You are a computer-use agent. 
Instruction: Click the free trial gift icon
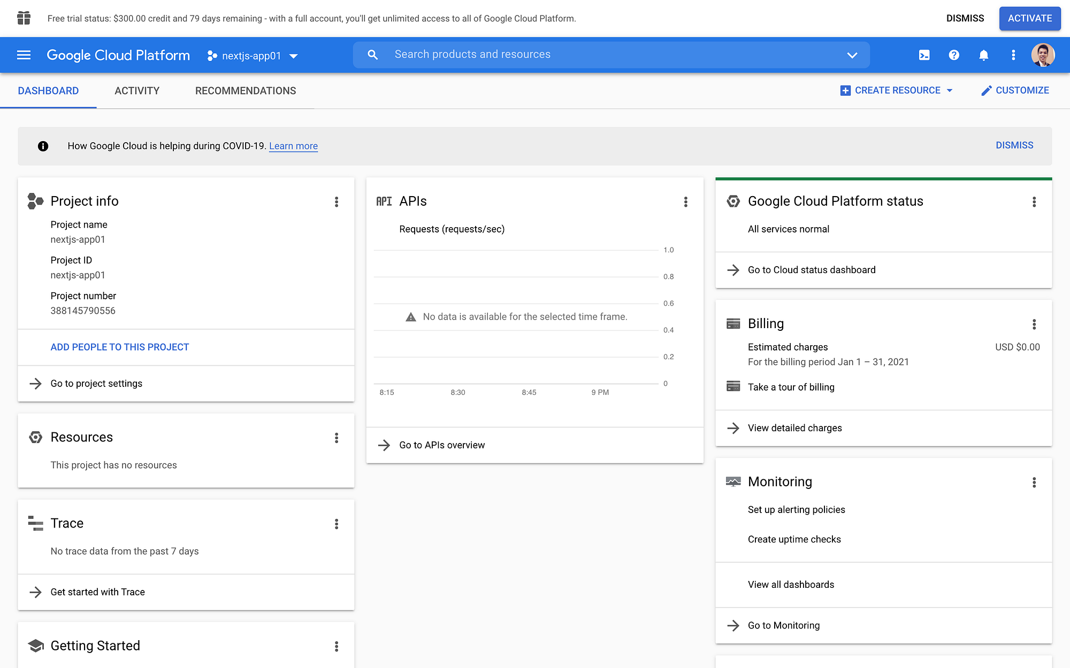point(24,18)
